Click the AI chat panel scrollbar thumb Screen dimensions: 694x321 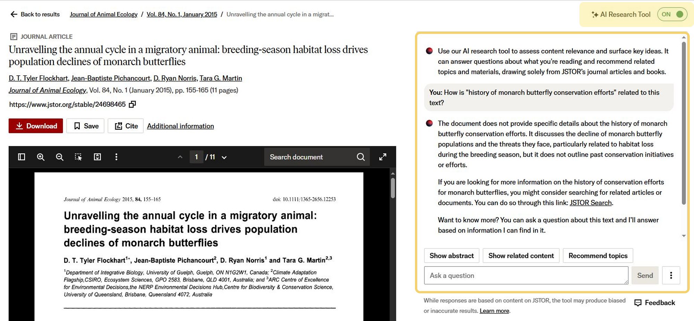pyautogui.click(x=684, y=123)
